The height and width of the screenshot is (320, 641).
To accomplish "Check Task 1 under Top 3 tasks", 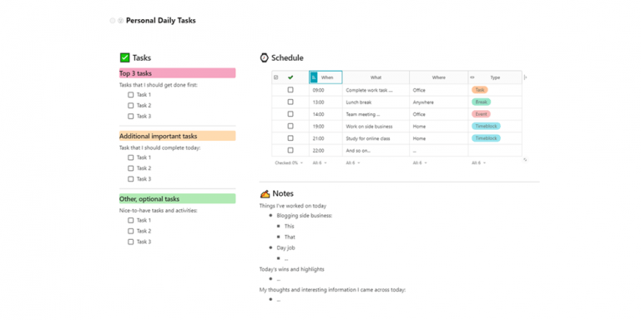I will pyautogui.click(x=131, y=95).
